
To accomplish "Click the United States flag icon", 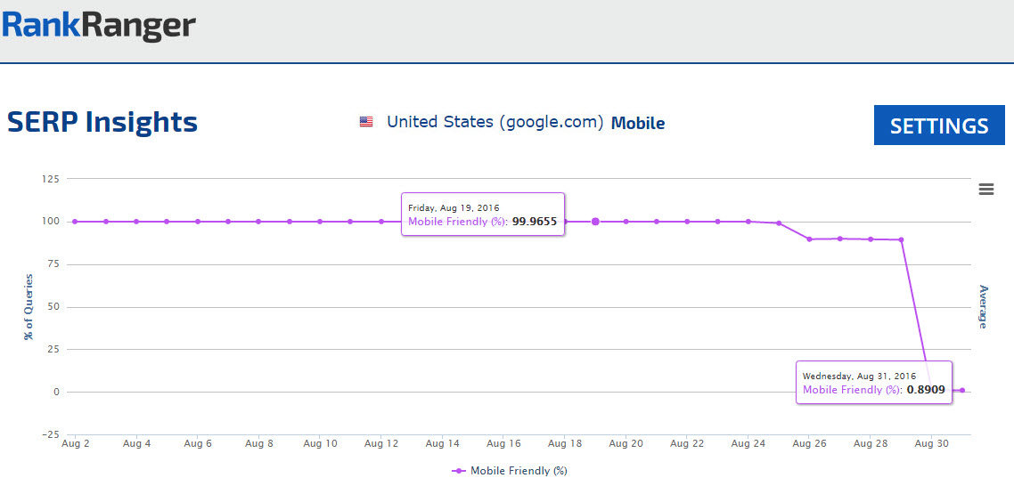I will click(x=366, y=123).
